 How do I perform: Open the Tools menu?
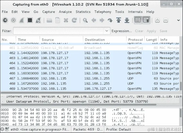[119, 12]
